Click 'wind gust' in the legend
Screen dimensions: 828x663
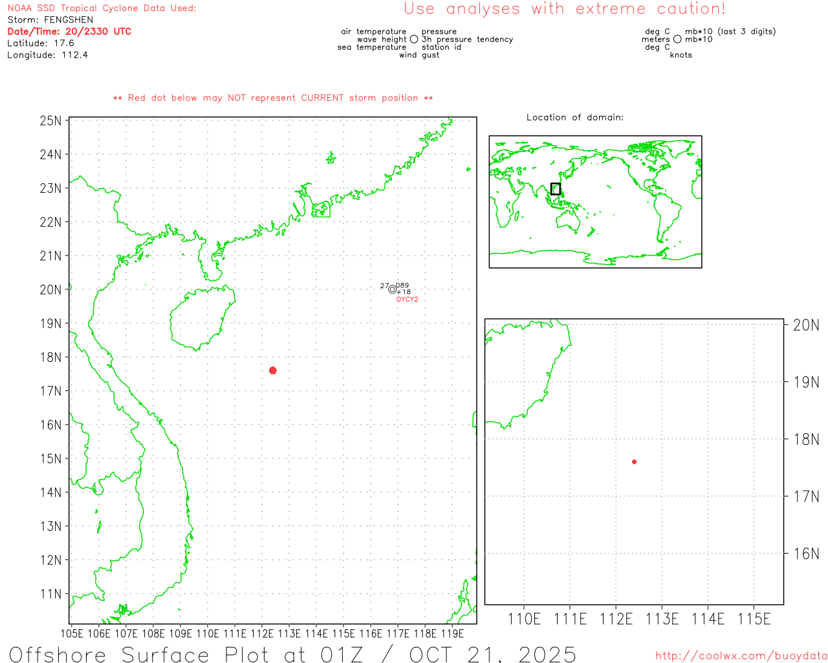pyautogui.click(x=419, y=55)
